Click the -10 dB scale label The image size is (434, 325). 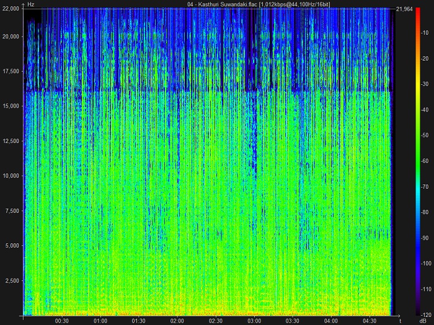pos(425,33)
